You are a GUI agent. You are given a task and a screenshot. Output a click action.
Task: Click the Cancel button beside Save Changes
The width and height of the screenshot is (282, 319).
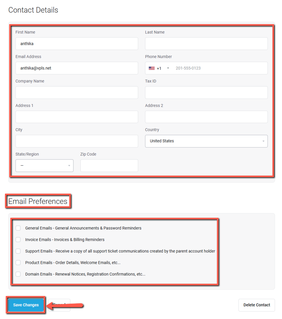[59, 305]
